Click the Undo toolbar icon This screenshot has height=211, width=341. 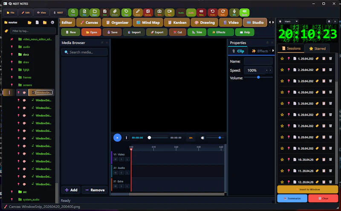(212, 12)
